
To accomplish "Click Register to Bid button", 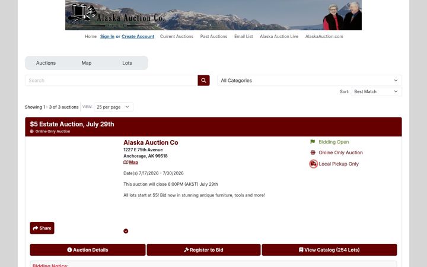I will (x=203, y=250).
